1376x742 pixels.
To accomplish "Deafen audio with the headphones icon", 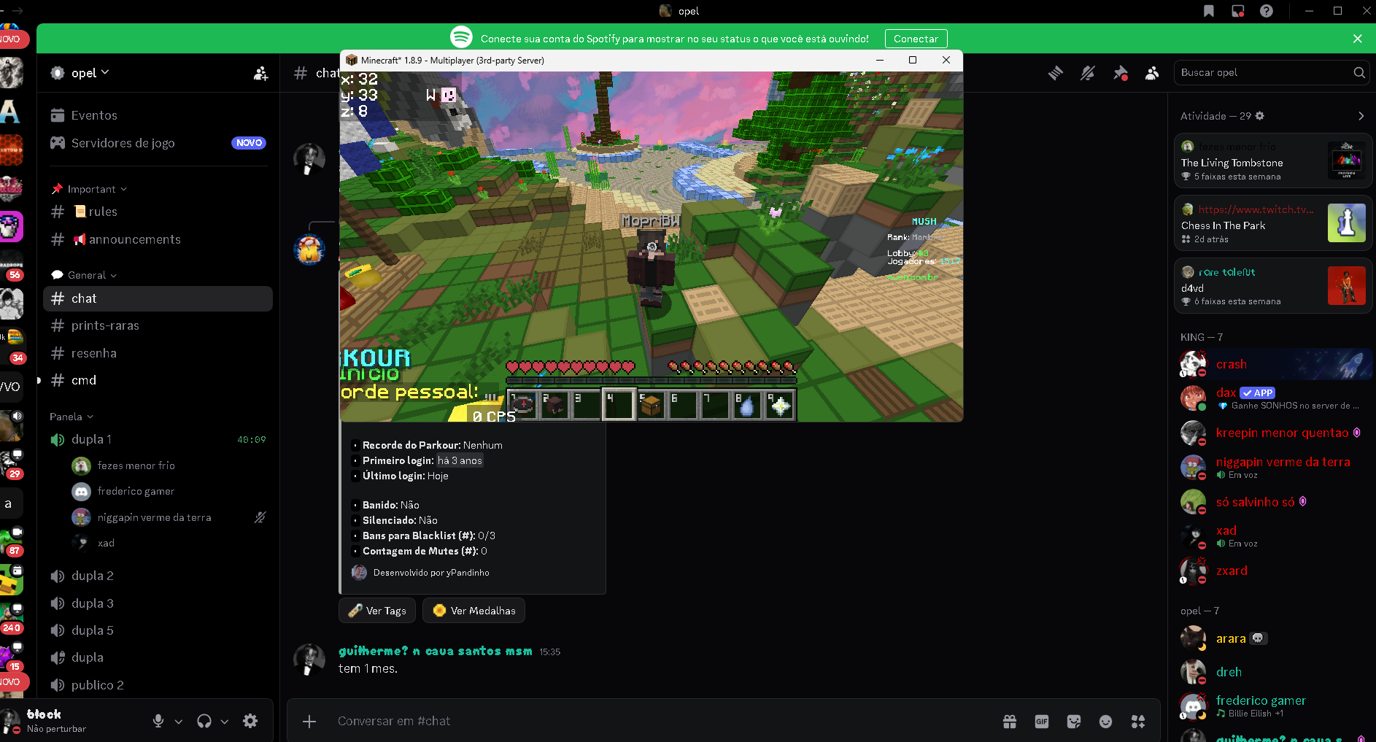I will point(204,721).
